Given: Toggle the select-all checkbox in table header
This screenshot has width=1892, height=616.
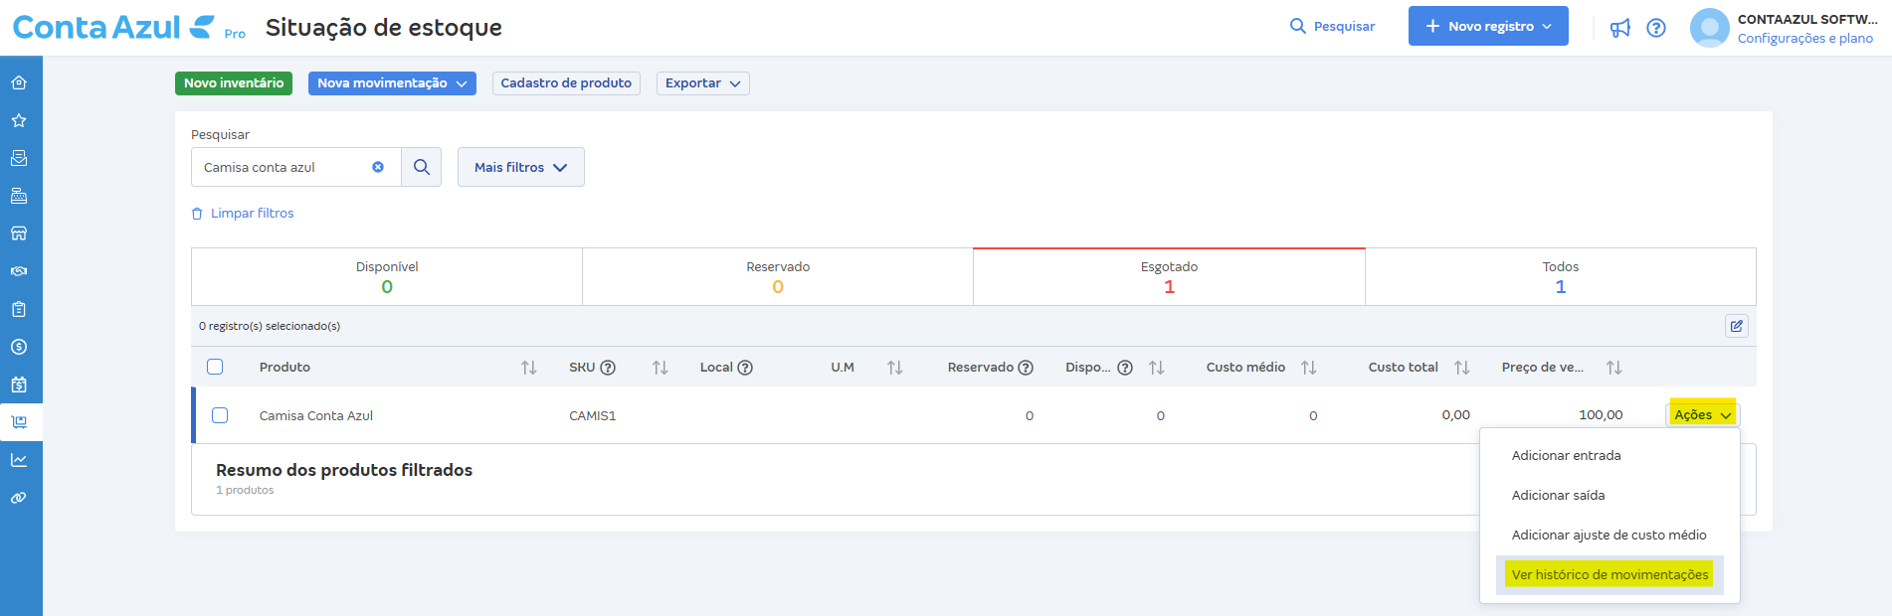Looking at the screenshot, I should click(x=215, y=367).
